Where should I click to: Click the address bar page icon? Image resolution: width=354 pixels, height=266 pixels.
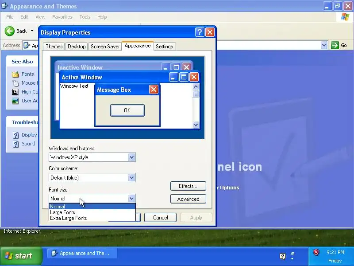pyautogui.click(x=27, y=45)
